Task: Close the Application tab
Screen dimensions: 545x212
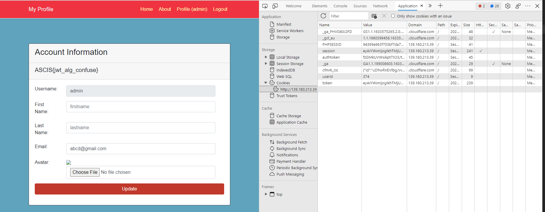Action: pos(422,6)
